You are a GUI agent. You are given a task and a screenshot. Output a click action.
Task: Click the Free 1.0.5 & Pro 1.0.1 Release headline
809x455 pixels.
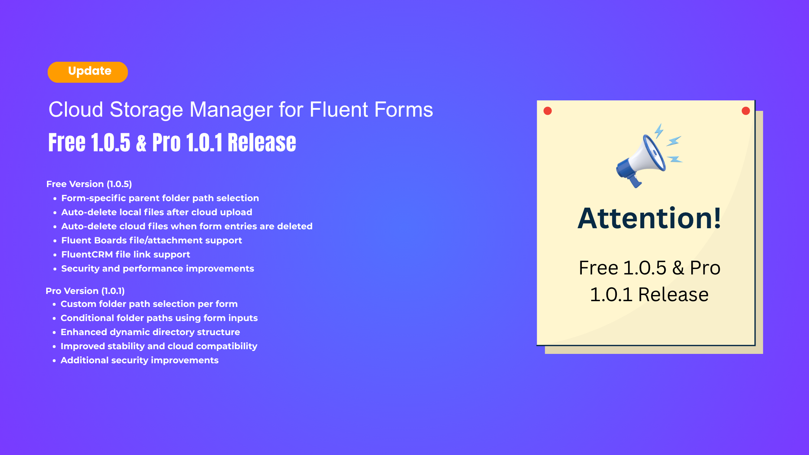[172, 142]
